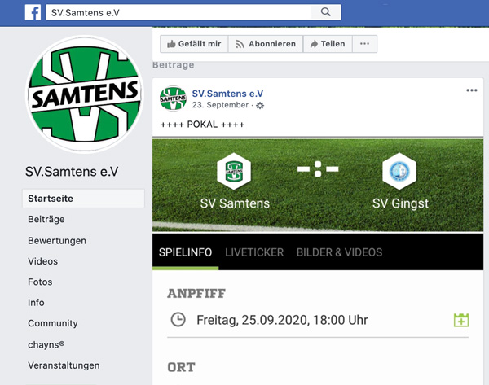
Task: Add match to calendar icon
Action: click(x=461, y=320)
